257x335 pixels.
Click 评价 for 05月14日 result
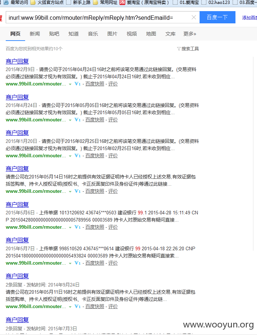[113, 191]
